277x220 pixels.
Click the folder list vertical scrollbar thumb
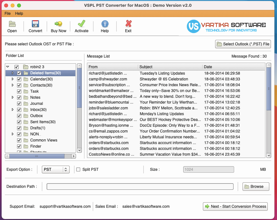tap(80, 88)
